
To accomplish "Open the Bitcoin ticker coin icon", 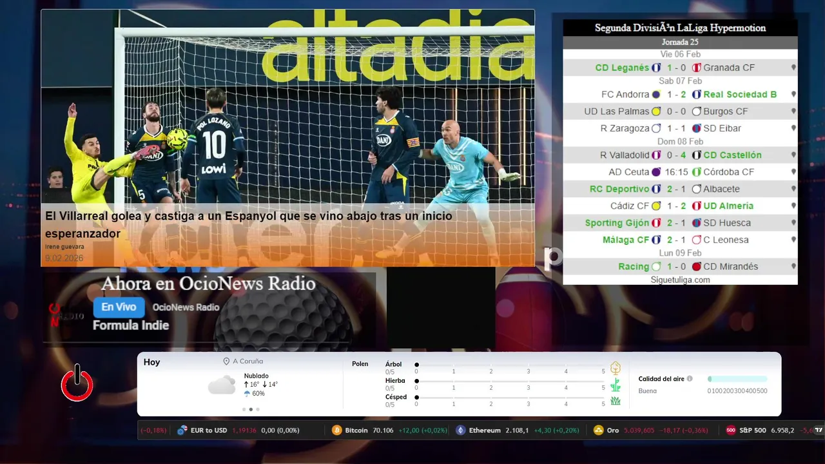I will pos(336,430).
